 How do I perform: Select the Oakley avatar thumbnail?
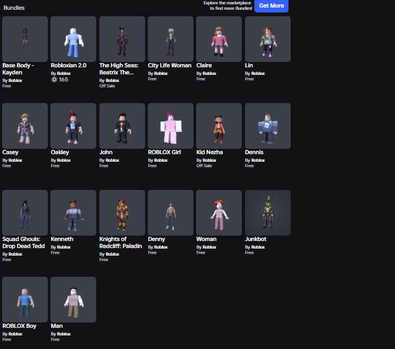pyautogui.click(x=73, y=126)
